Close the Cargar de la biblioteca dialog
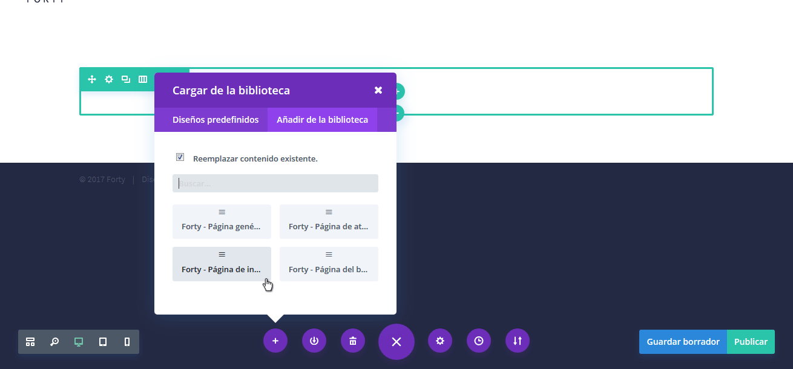The height and width of the screenshot is (369, 793). click(x=378, y=90)
